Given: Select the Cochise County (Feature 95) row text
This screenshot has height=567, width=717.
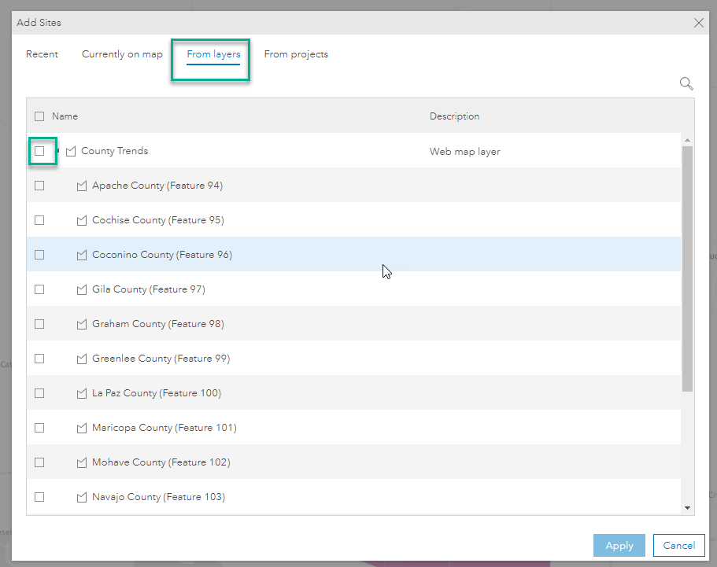Looking at the screenshot, I should click(x=157, y=220).
